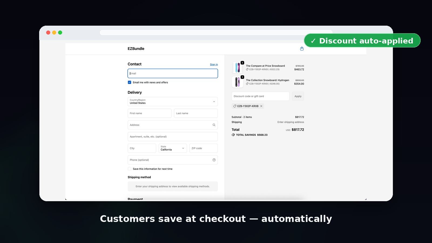Click the Last name field

(x=196, y=113)
